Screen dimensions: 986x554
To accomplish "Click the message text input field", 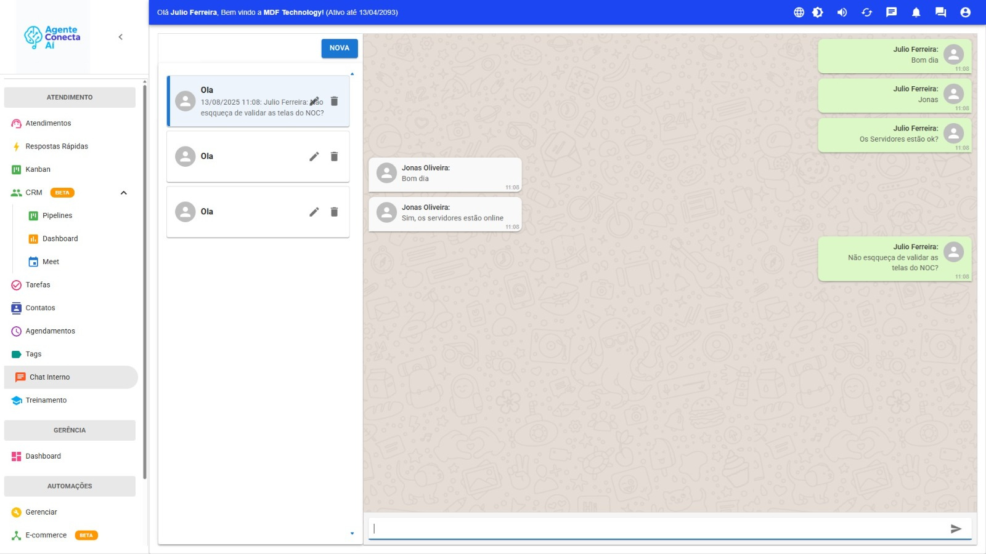I will pos(657,529).
